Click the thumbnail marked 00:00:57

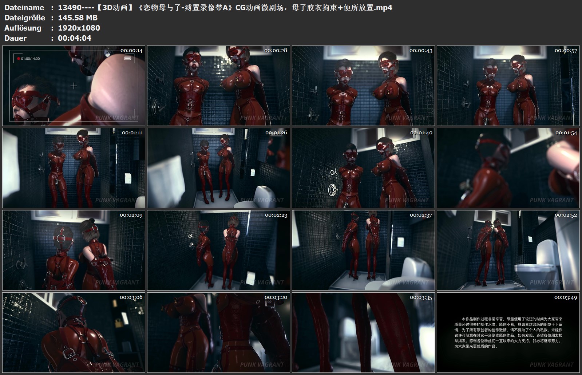[508, 86]
